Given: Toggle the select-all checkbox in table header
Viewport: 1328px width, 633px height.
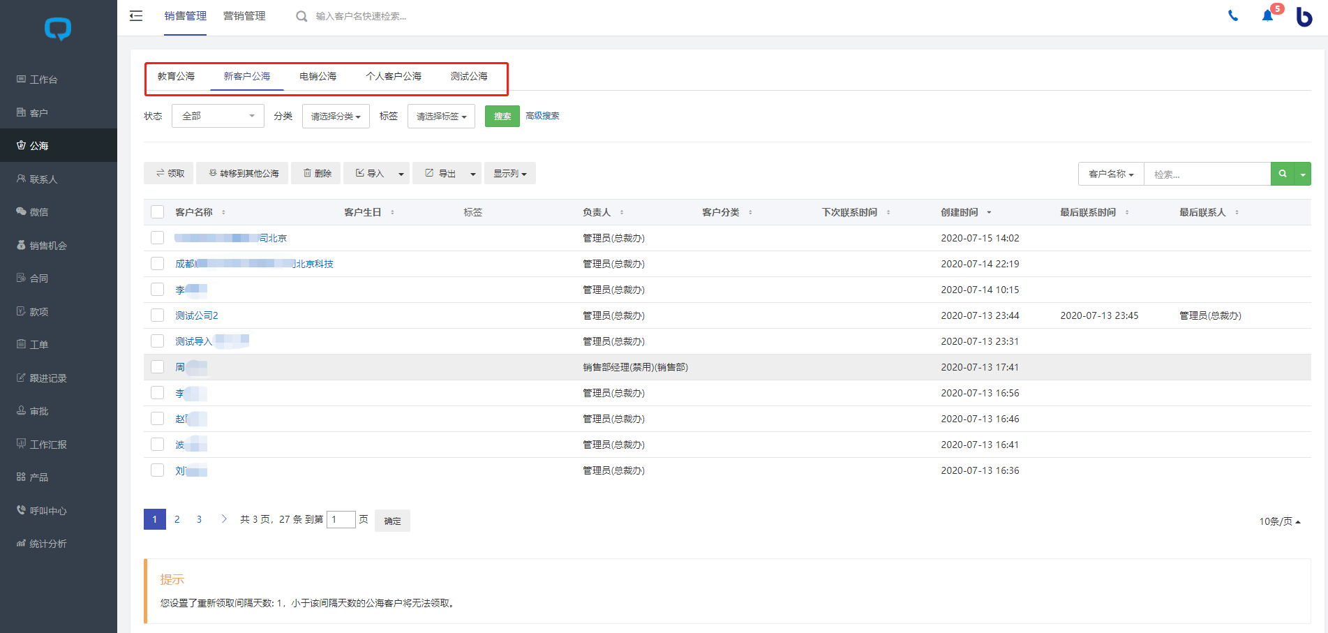Looking at the screenshot, I should pos(158,212).
